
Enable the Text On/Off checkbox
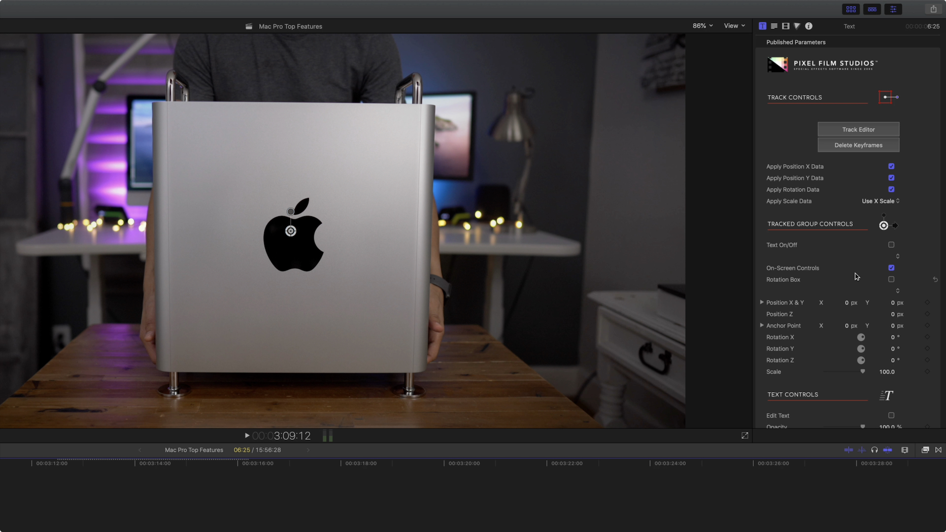[891, 245]
